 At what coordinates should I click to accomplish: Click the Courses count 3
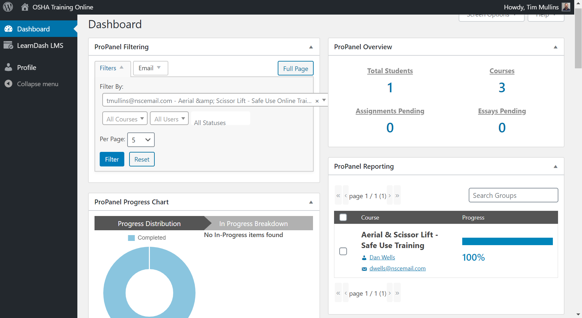point(502,88)
